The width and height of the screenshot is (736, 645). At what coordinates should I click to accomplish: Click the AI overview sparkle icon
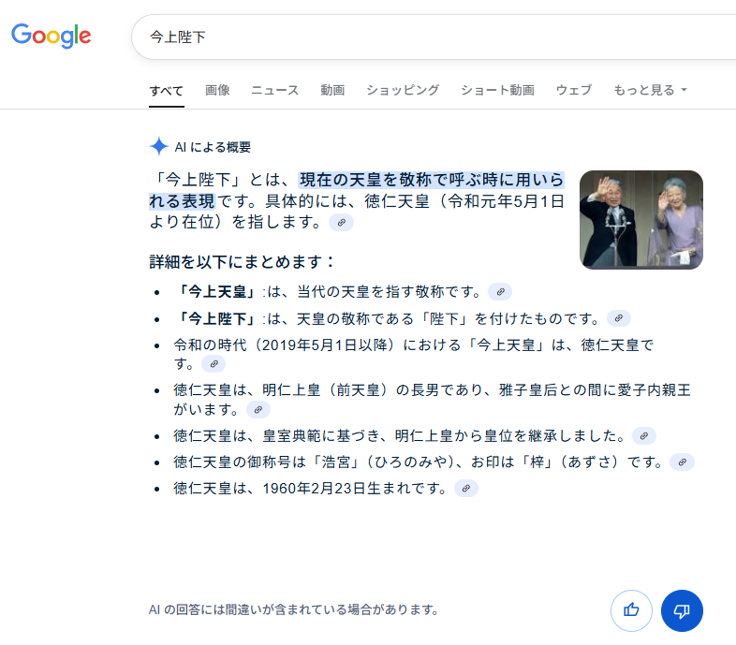159,146
